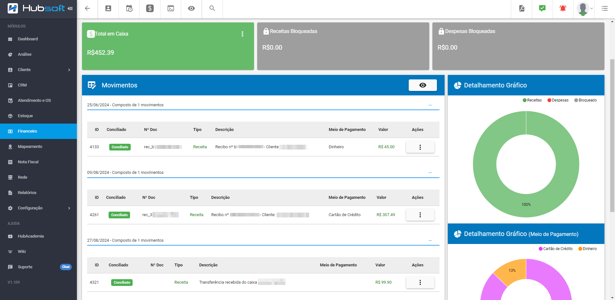This screenshot has height=300, width=615.
Task: Open actions menu for movement 4133
Action: coord(420,147)
